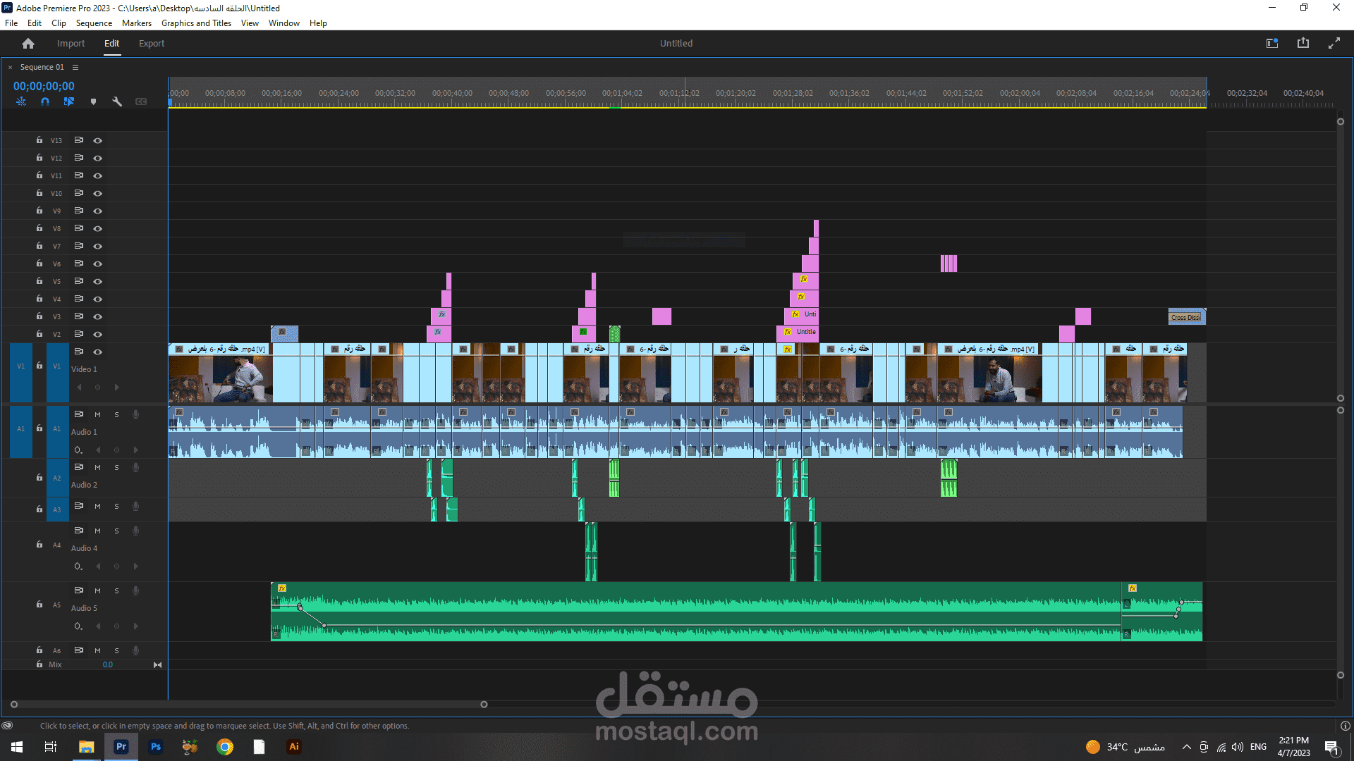Open the Markers menu
This screenshot has height=761, width=1354.
137,23
